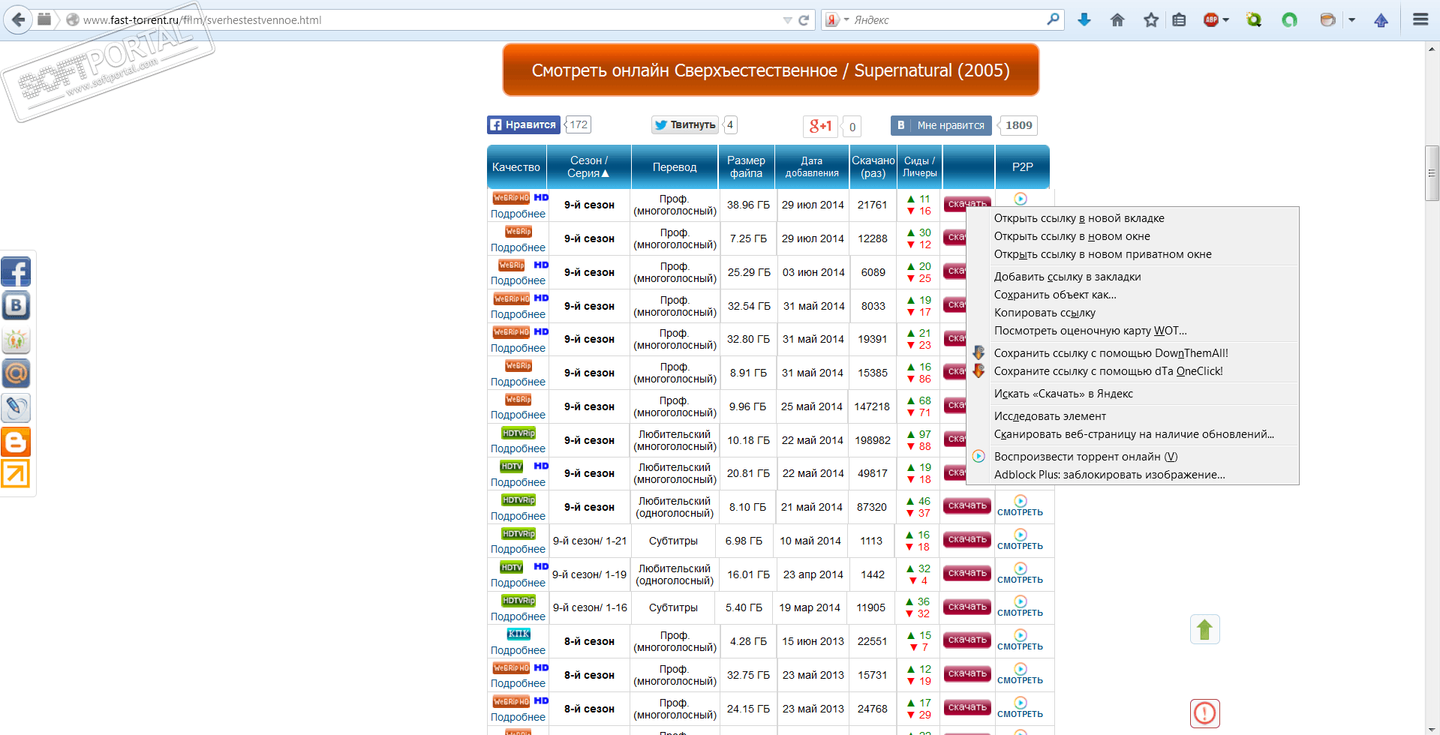Click the orange 'Смотреть онлайн Сверхъестественное' banner
1440x735 pixels.
coord(771,70)
